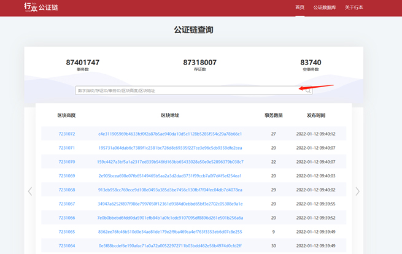Open the 关于行本 nav tab
The image size is (402, 254).
coord(354,7)
